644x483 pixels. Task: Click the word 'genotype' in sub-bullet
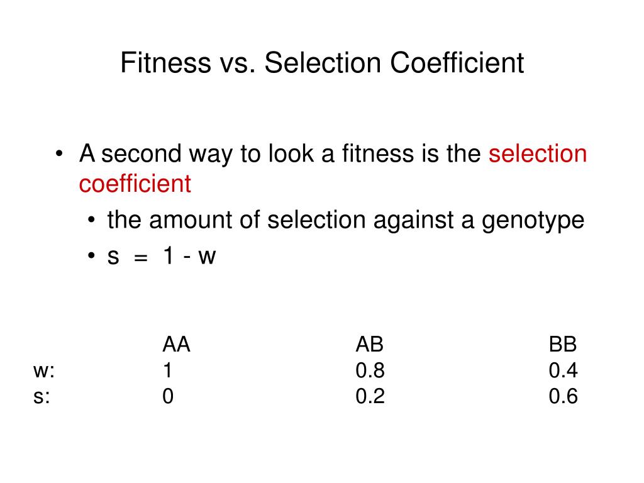533,221
